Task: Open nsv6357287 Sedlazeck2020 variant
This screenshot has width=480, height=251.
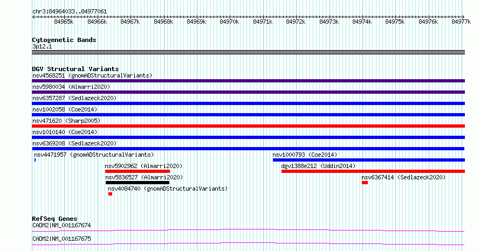Action: [x=74, y=98]
